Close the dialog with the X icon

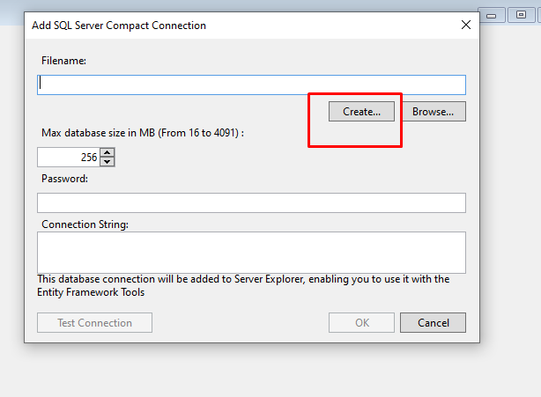pos(466,25)
